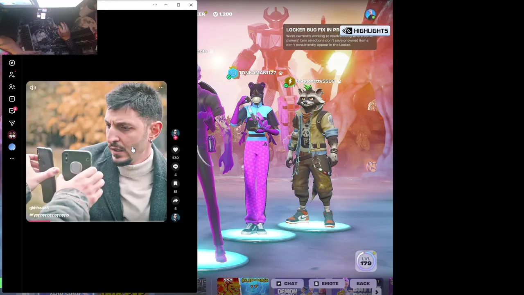524x295 pixels.
Task: Click badgersttv5509's lightning banner icon
Action: click(x=289, y=82)
